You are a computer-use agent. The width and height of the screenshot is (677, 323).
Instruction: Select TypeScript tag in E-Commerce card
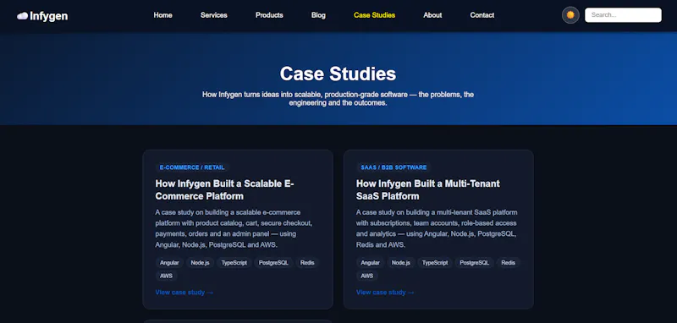(234, 263)
